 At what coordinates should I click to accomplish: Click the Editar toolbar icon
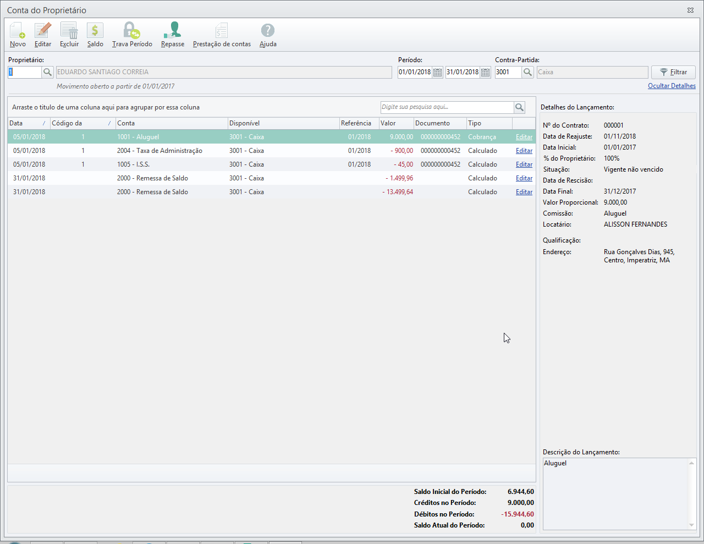(x=42, y=31)
